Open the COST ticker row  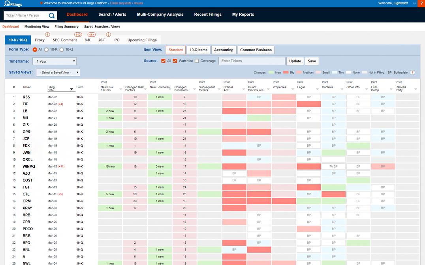point(27,180)
